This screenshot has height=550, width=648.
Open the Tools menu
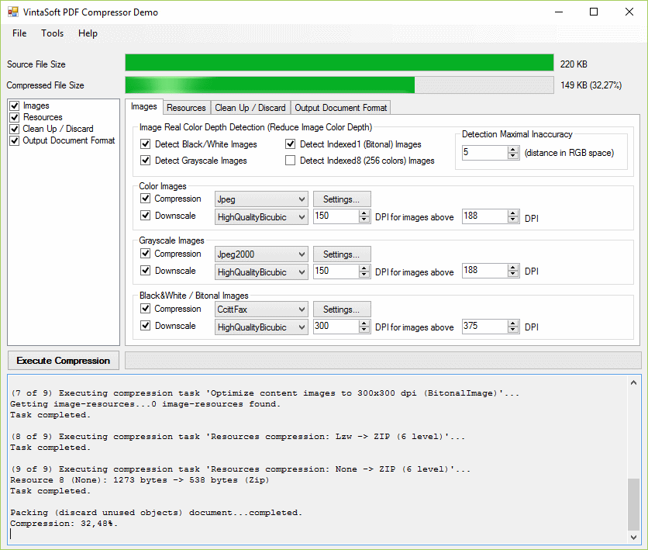[53, 33]
